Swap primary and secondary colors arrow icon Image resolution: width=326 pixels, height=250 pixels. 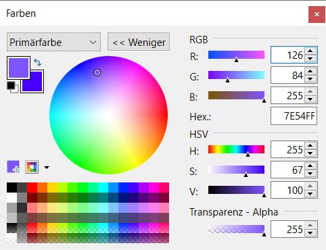(38, 62)
